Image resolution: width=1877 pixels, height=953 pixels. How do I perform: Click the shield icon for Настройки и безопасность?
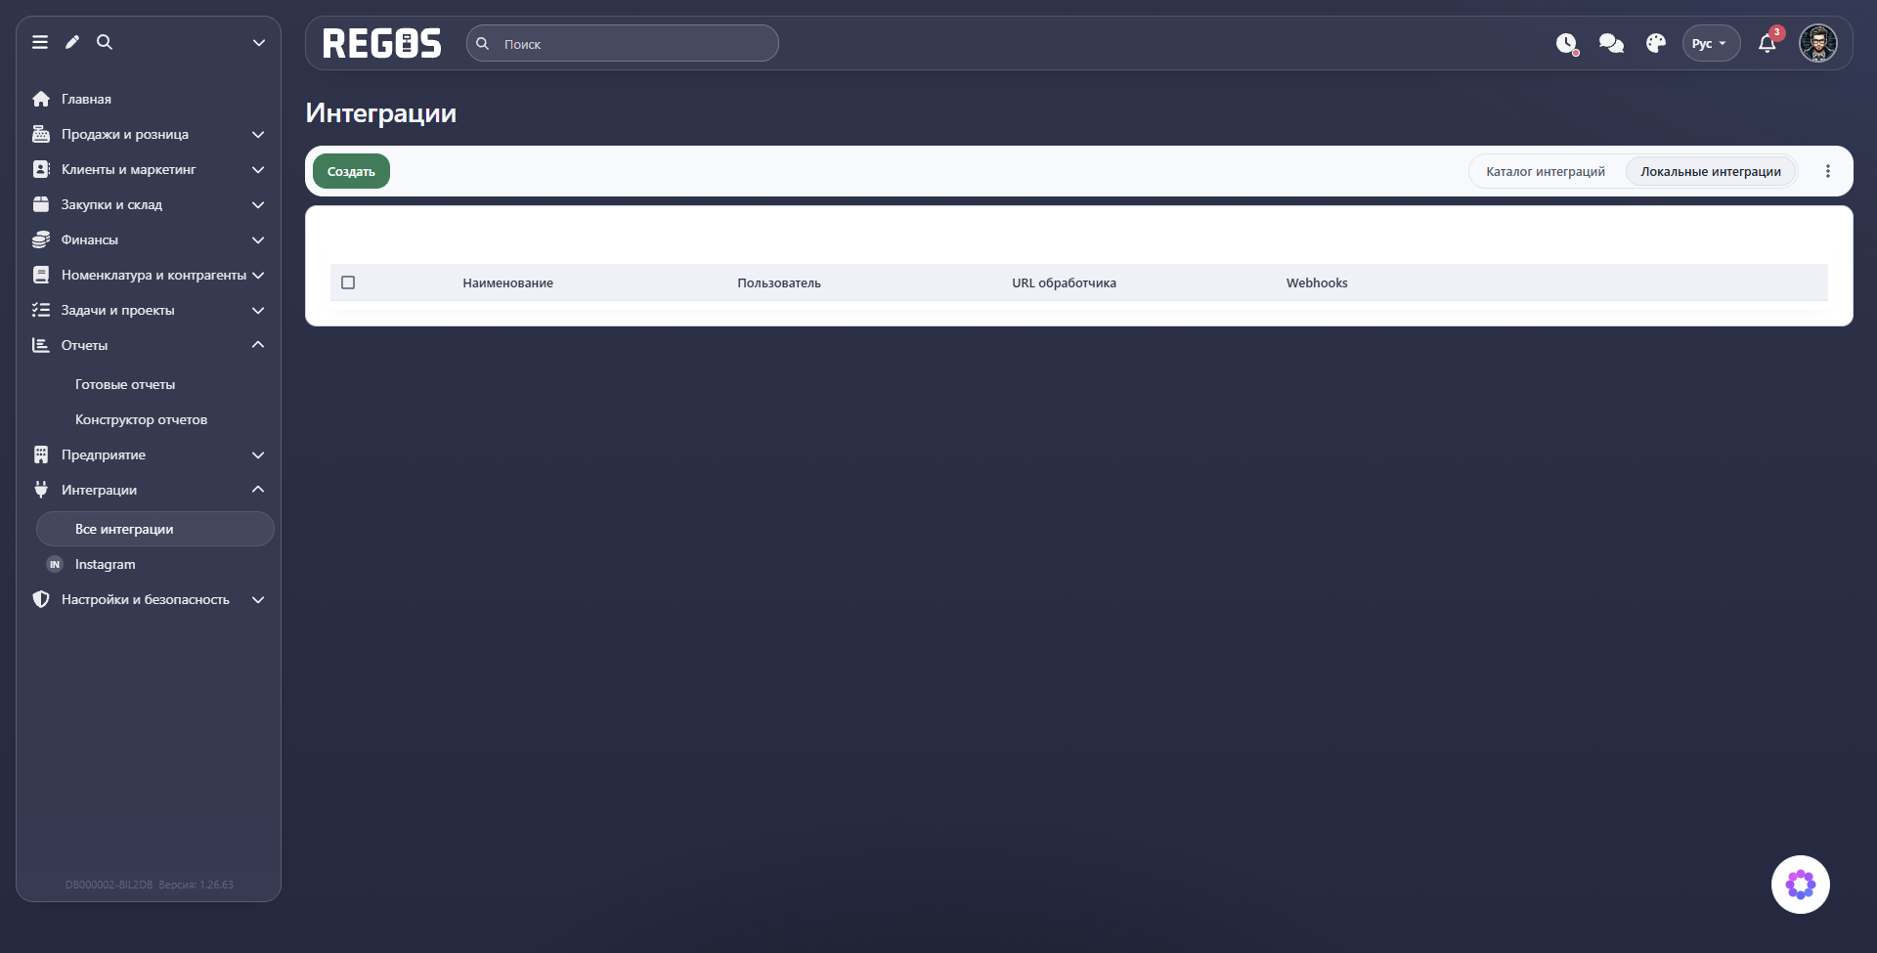click(x=41, y=599)
